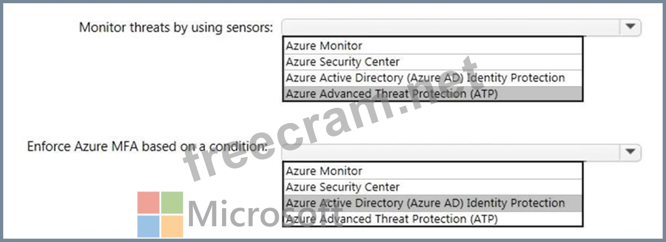Click the "Enforce Azure MFA based on a condition" label

tap(147, 145)
